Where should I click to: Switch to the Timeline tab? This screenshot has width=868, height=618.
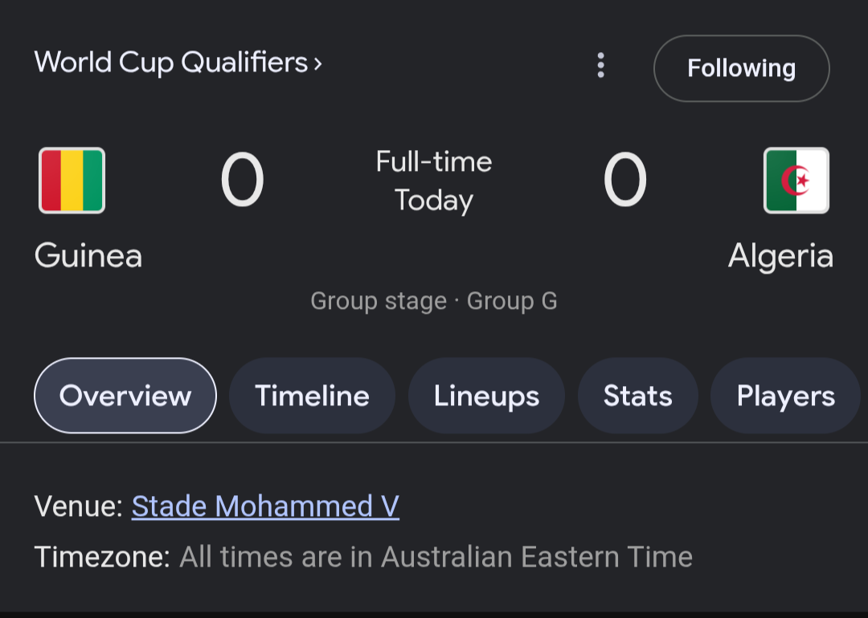[x=312, y=396]
